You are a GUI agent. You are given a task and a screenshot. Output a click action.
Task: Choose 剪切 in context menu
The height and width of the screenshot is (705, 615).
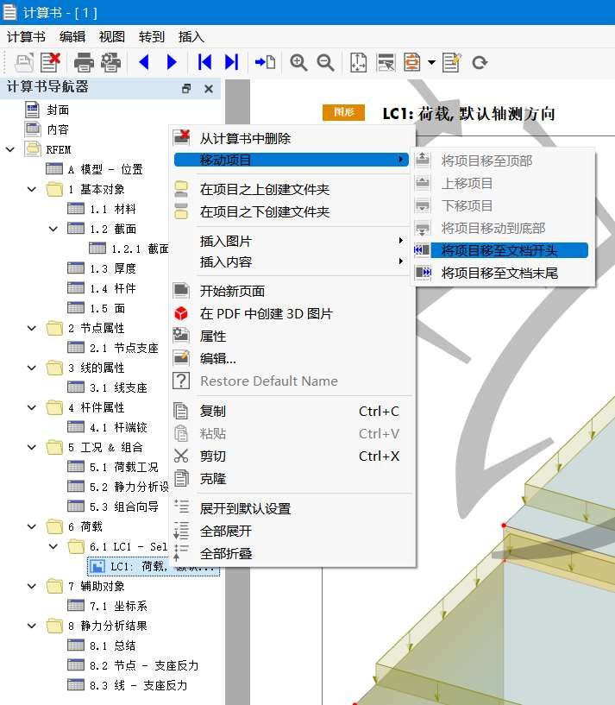click(291, 456)
